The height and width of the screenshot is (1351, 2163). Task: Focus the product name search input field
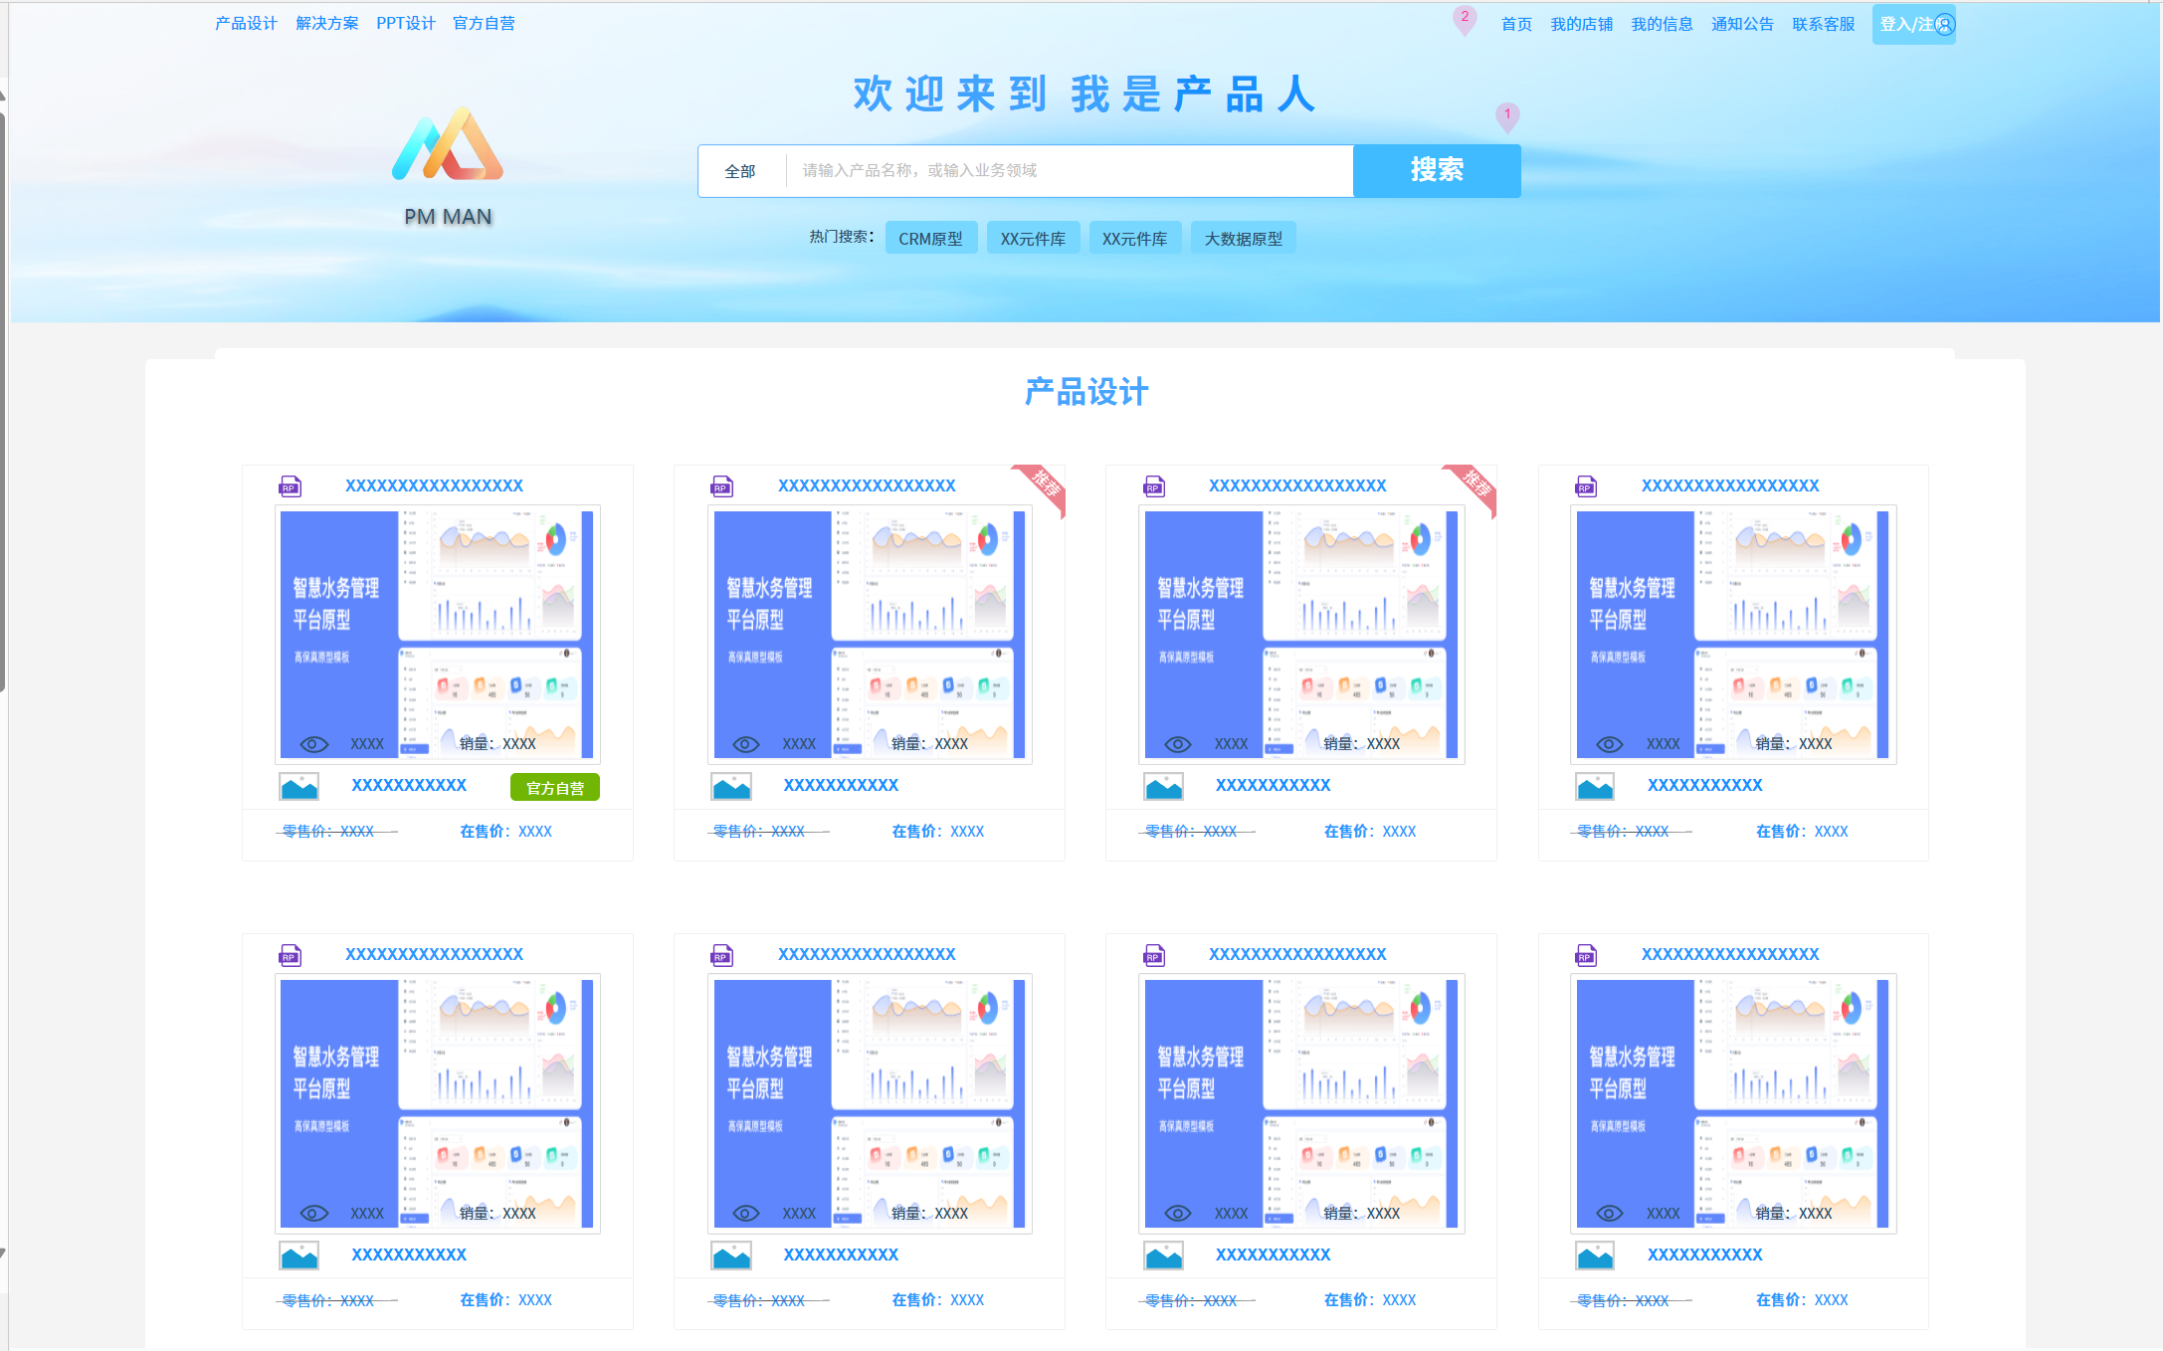click(x=1070, y=171)
